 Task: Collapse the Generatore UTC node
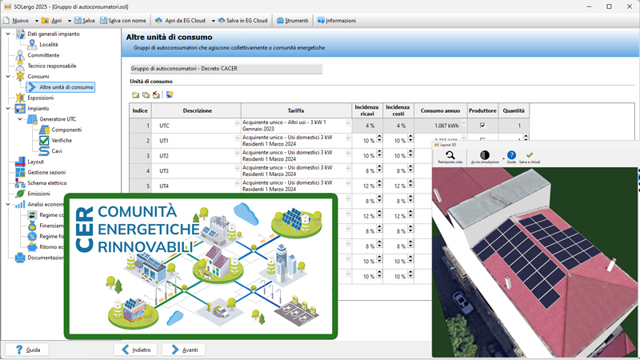(x=20, y=119)
